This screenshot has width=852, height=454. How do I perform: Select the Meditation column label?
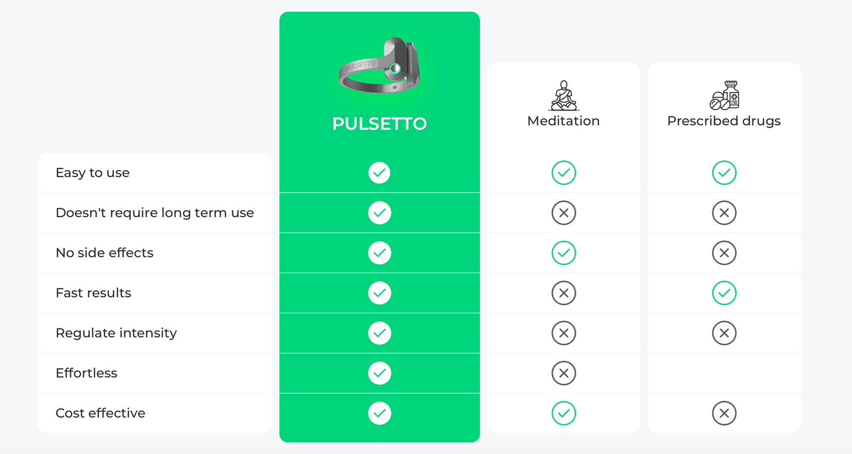[563, 121]
